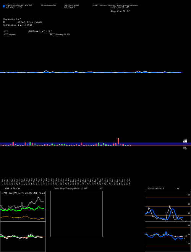Click the tallest red volume candle
Image resolution: width=191 pixels, height=252 pixels.
click(x=118, y=141)
